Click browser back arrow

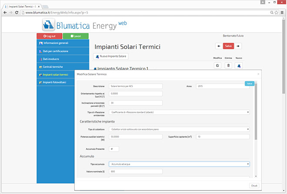[5, 13]
